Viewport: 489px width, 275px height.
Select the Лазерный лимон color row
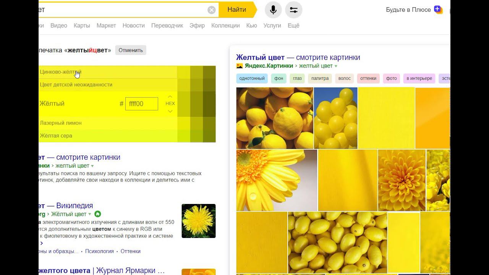[x=108, y=123]
